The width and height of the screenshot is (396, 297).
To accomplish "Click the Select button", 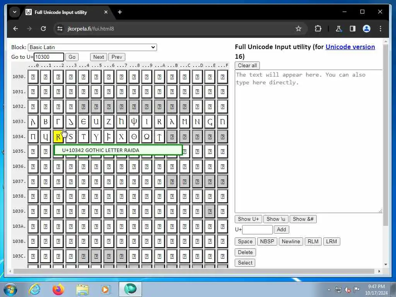I will point(245,263).
